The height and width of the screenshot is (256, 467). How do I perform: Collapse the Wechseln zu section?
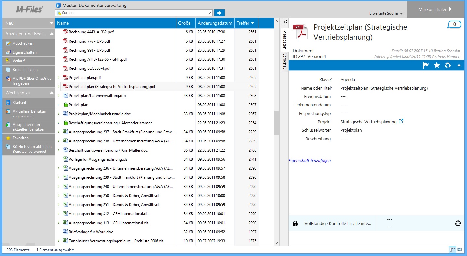coord(51,93)
